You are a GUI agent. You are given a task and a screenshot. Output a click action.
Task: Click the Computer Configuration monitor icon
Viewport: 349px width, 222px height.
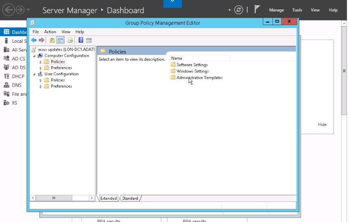coord(40,55)
